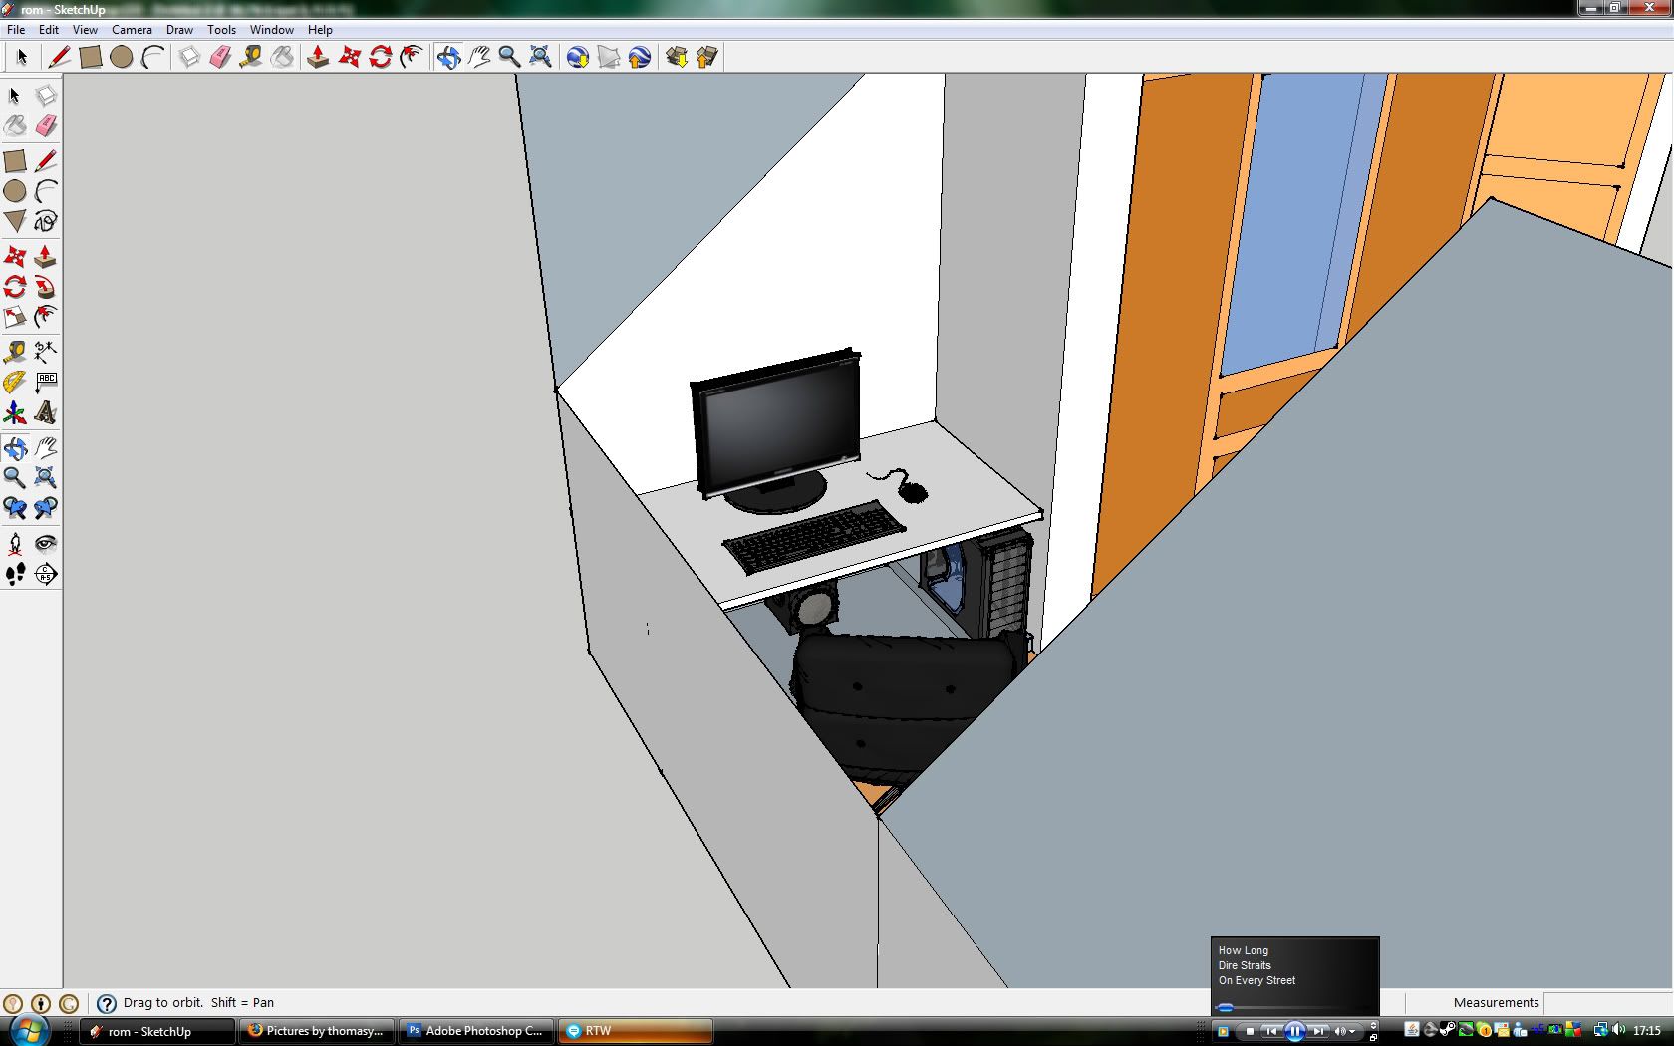Select the Scale tool
Image resolution: width=1674 pixels, height=1046 pixels.
click(x=15, y=318)
